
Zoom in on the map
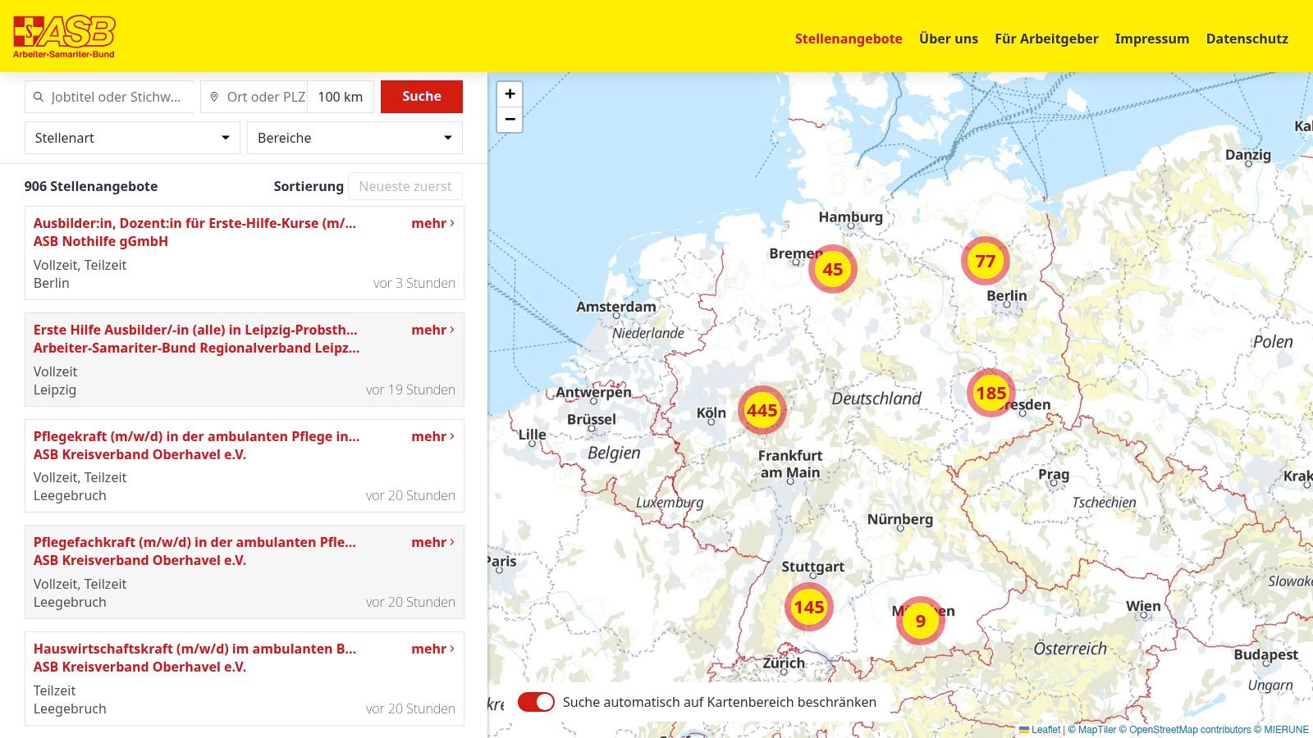coord(510,93)
